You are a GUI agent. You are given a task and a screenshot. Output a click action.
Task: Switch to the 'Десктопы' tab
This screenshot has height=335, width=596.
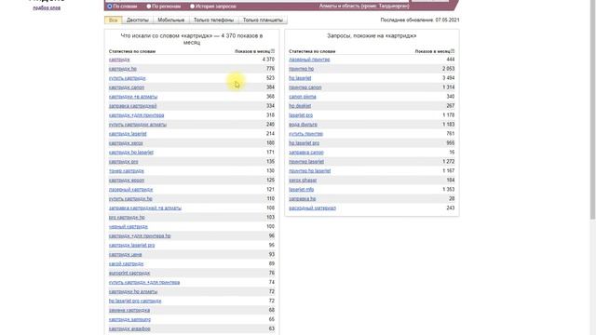click(x=138, y=20)
